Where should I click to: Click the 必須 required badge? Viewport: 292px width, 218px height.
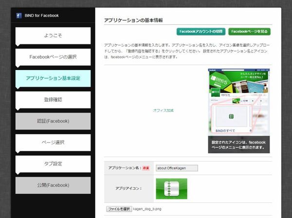coord(146,168)
